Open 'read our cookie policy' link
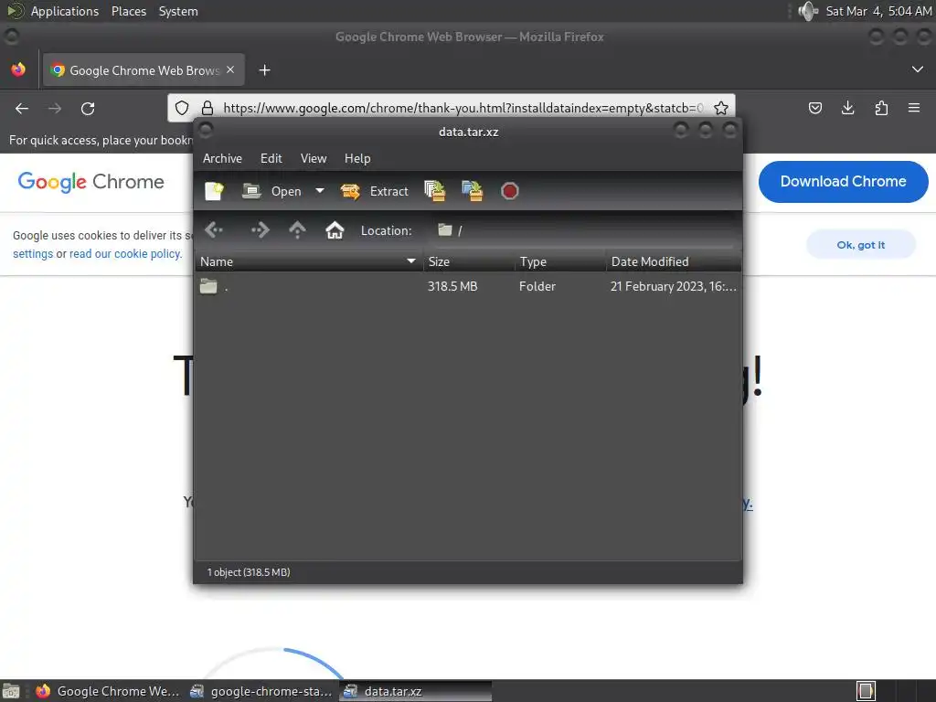 (x=124, y=254)
